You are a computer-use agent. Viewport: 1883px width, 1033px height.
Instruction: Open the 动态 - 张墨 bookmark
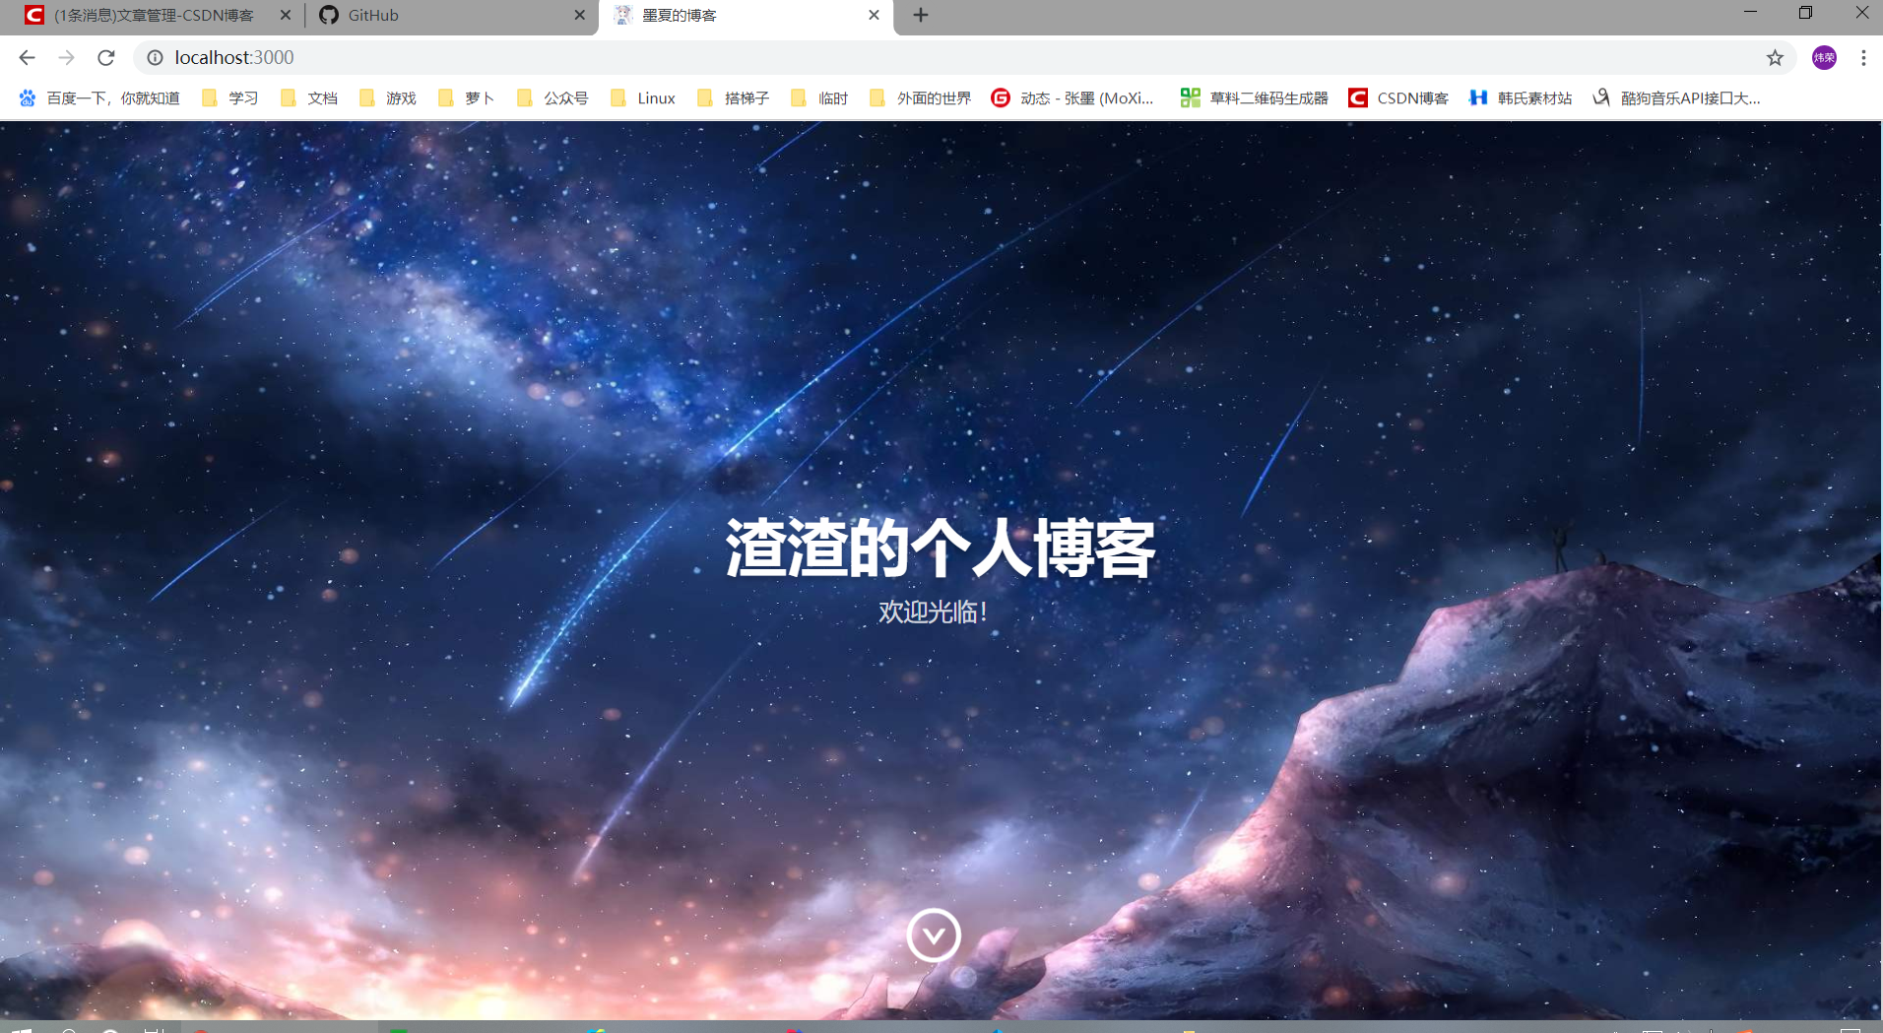point(1073,97)
